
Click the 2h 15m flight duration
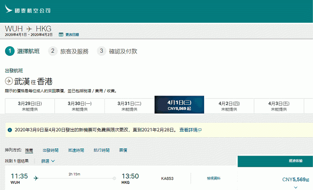click(x=74, y=174)
